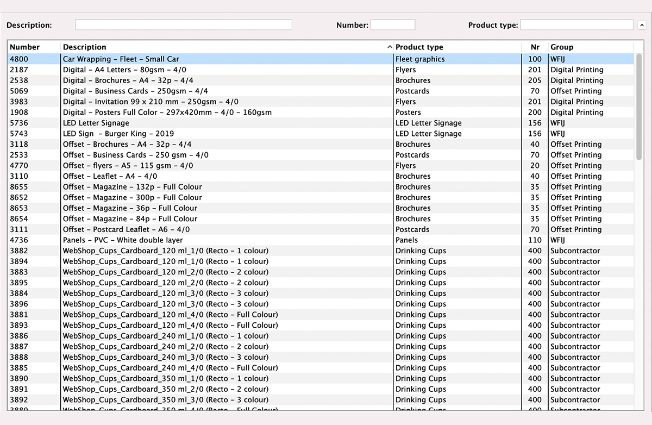652x425 pixels.
Task: Click the Nr column header
Action: pos(535,47)
